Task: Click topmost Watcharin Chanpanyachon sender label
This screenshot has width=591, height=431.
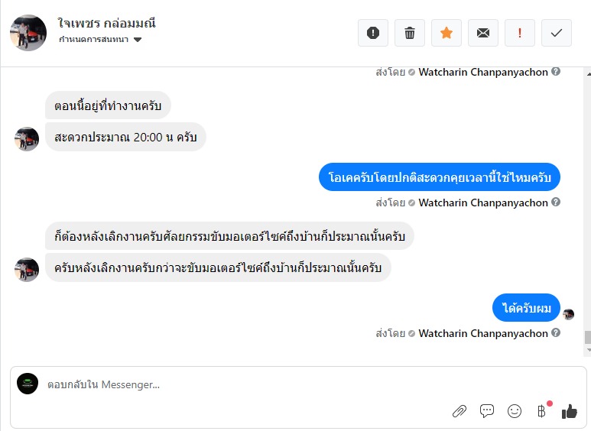Action: 483,72
